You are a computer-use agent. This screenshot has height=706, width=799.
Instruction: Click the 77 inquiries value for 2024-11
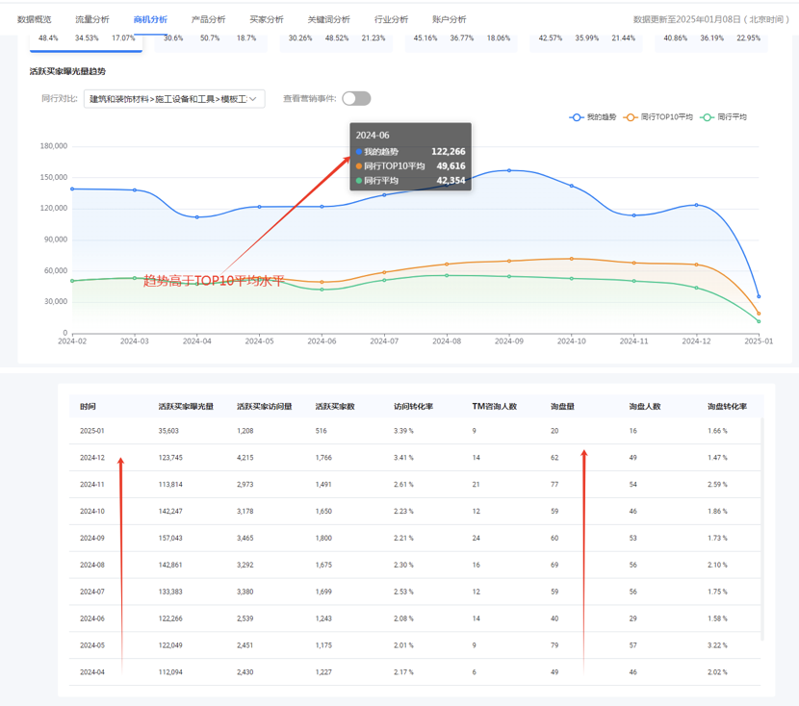(x=554, y=484)
